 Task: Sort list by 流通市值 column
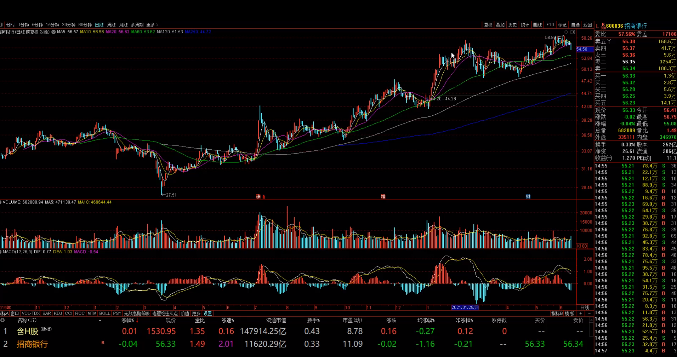pos(276,320)
